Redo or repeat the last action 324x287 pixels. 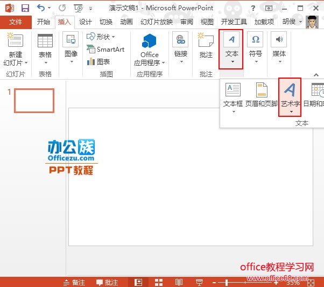click(x=62, y=8)
